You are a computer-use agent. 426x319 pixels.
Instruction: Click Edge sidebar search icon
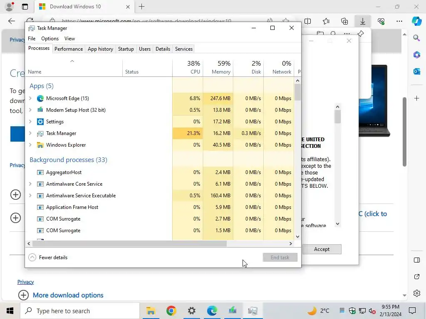(x=416, y=38)
